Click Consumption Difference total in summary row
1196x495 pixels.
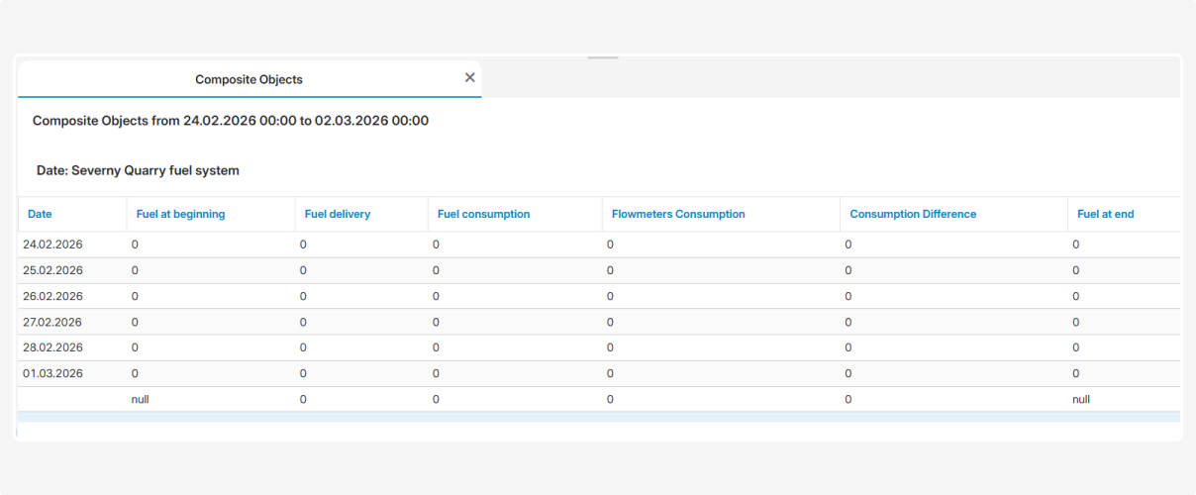[848, 399]
